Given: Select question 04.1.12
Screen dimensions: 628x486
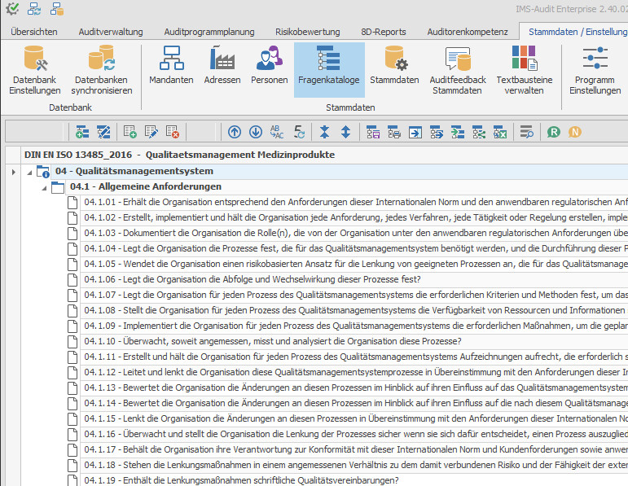Looking at the screenshot, I should (354, 372).
